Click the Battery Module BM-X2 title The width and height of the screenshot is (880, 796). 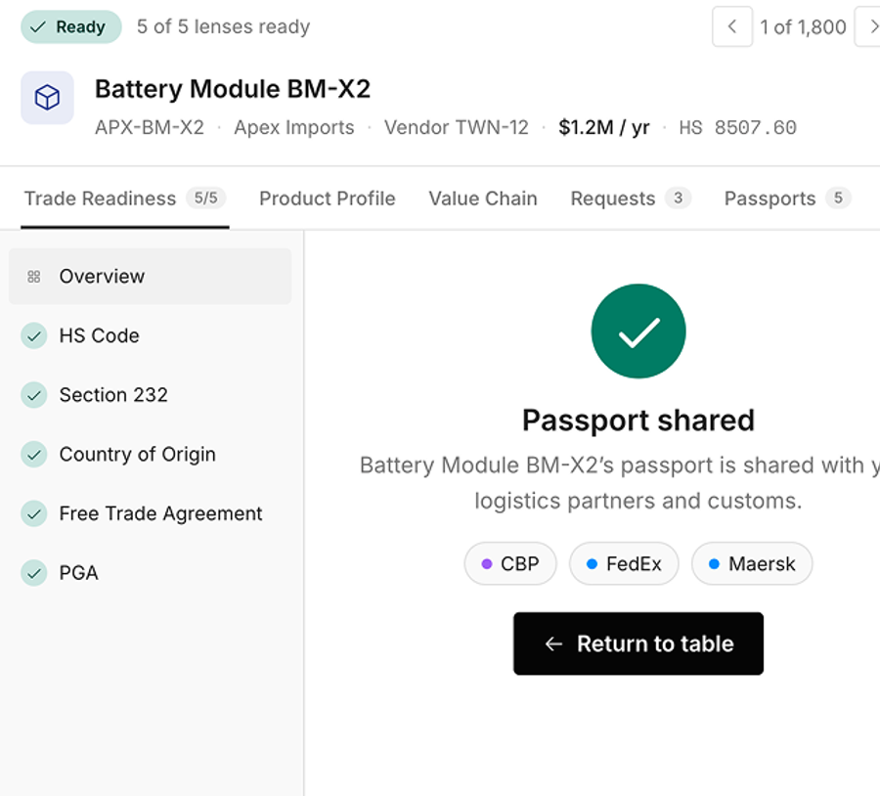click(233, 89)
